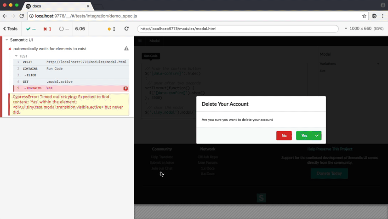Click the dimmed Run Code button
Screen dimensions: 388x219
click(151, 56)
